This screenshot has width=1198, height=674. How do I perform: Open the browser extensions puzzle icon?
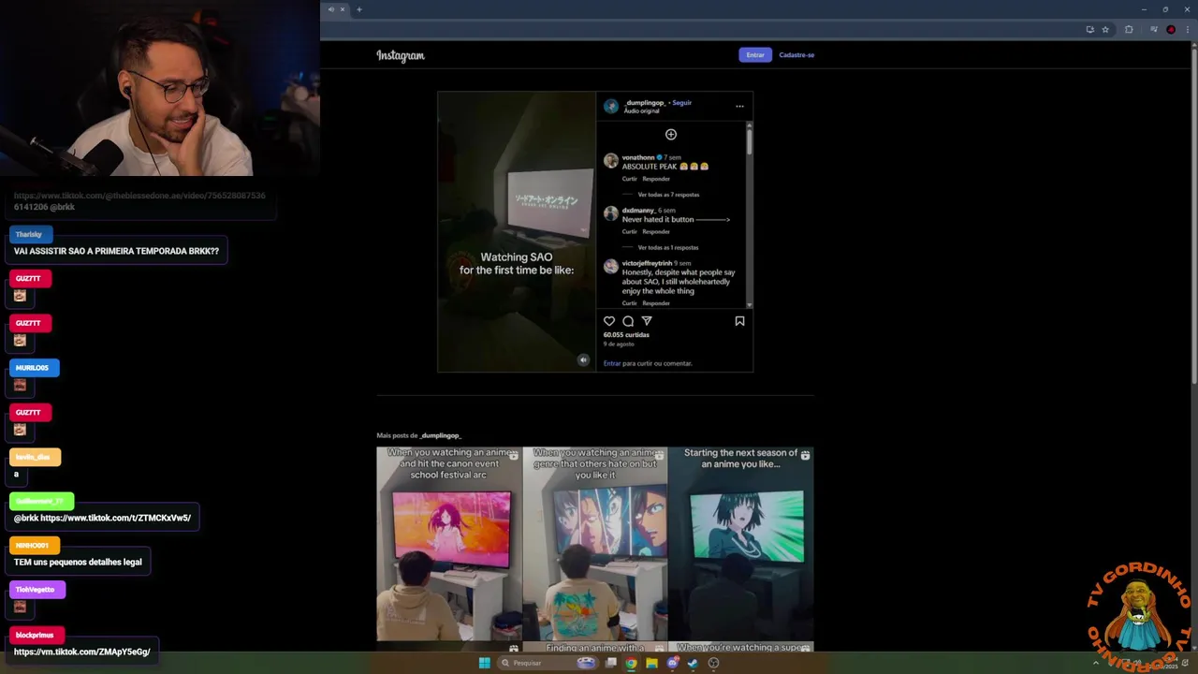point(1129,30)
